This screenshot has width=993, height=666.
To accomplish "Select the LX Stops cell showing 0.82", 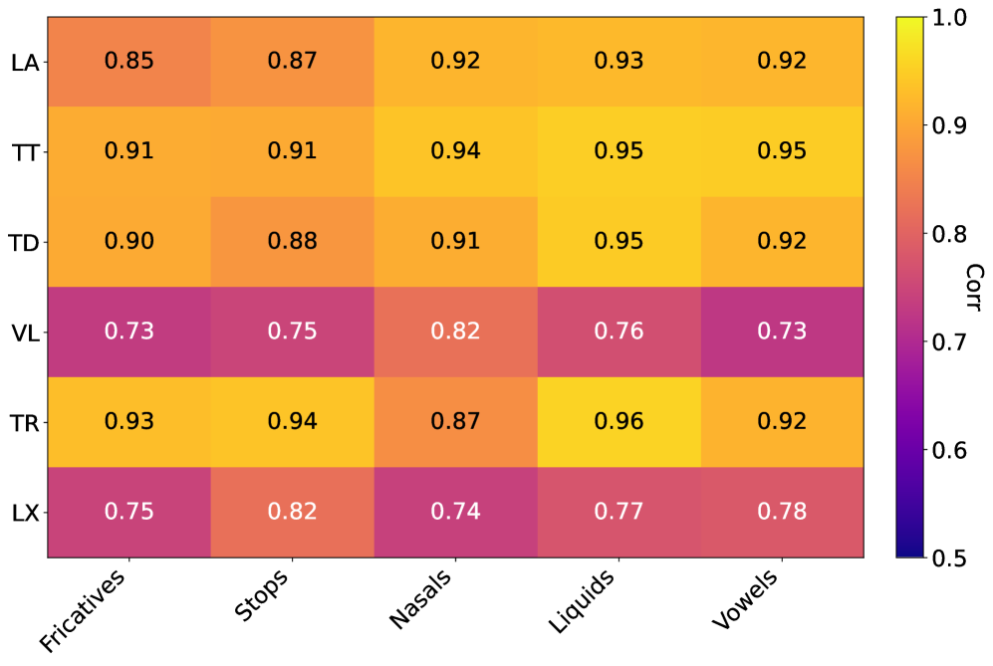I will [x=292, y=512].
